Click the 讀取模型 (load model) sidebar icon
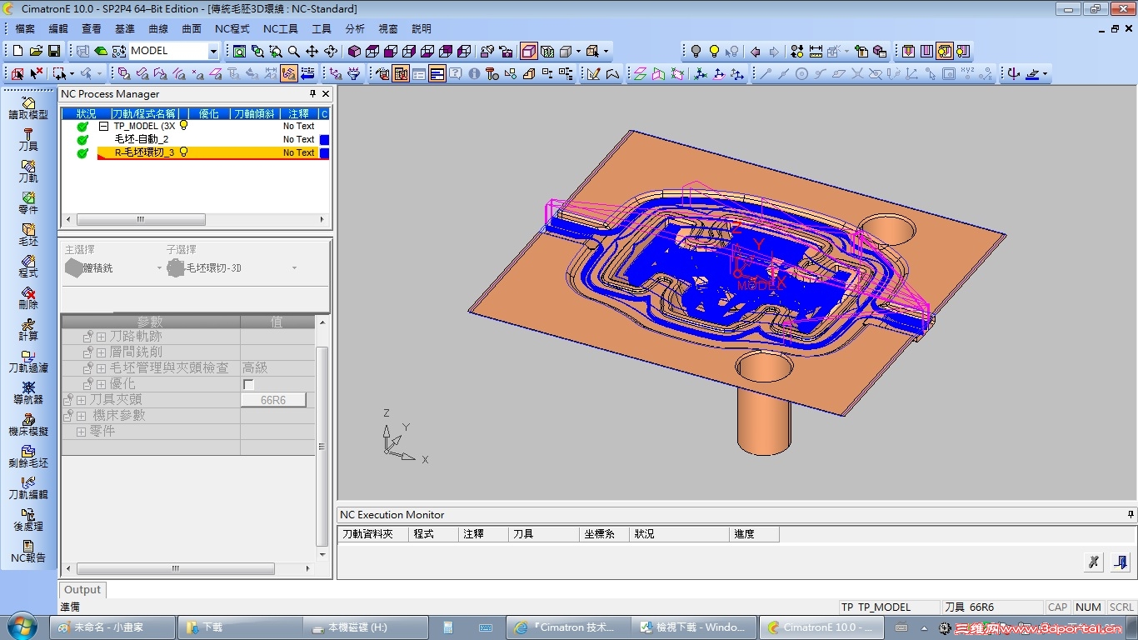The image size is (1138, 640). click(x=28, y=107)
